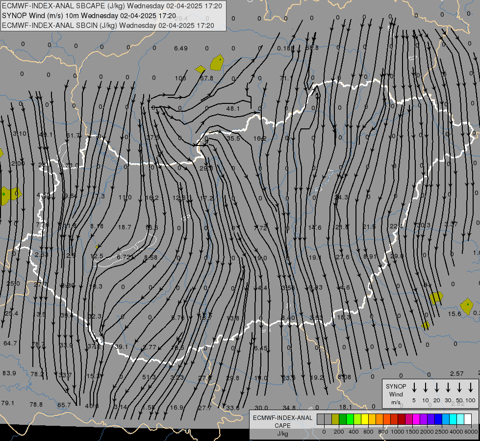Pick the olive 200 J/kg swatch in CAPE scale
The width and height of the screenshot is (480, 441).
point(335,419)
